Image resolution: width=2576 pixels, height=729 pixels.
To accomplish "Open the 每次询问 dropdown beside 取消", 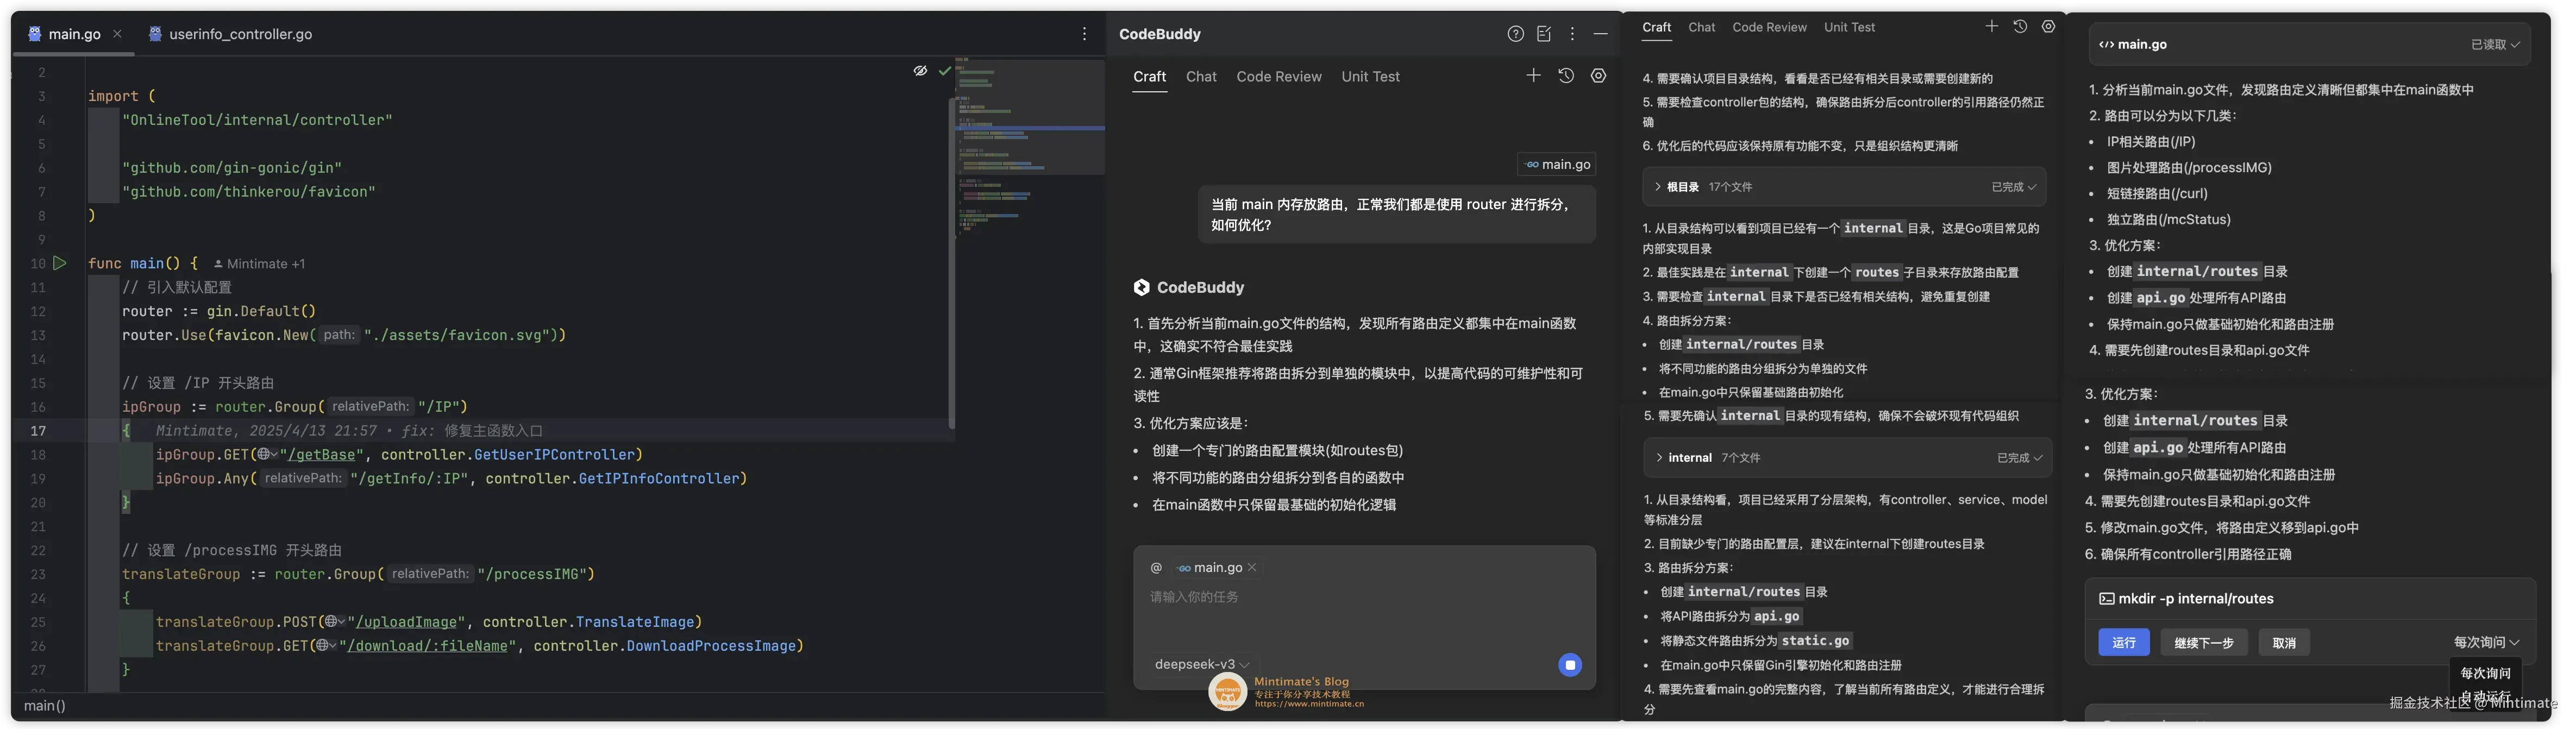I will [x=2486, y=642].
